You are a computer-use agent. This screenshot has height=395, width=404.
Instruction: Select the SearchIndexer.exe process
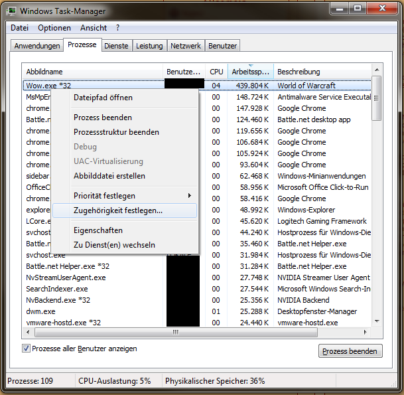(x=197, y=289)
